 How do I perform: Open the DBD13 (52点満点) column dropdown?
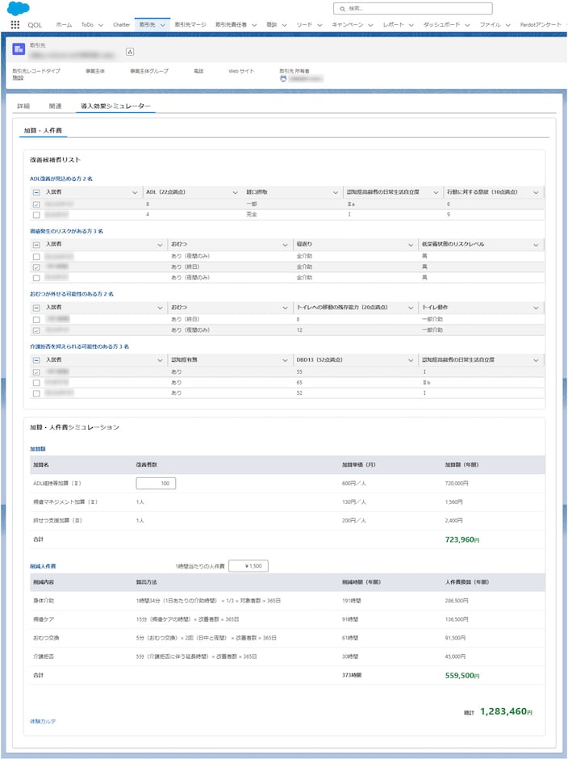pyautogui.click(x=411, y=361)
